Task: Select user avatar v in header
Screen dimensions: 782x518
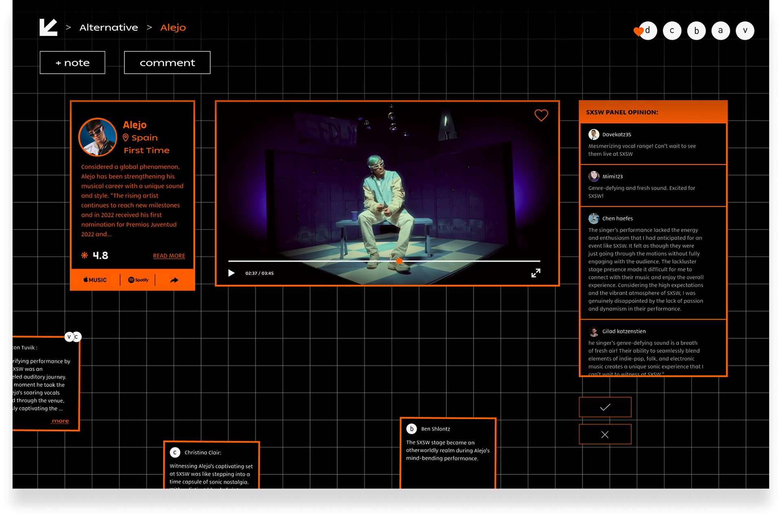Action: [745, 31]
